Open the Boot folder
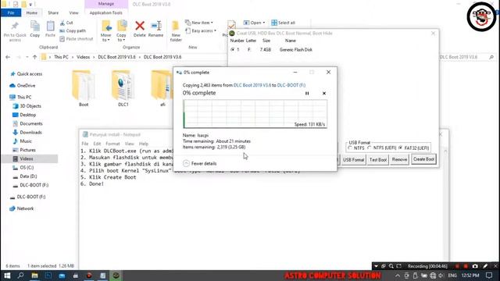The height and width of the screenshot is (281, 500). [x=84, y=88]
